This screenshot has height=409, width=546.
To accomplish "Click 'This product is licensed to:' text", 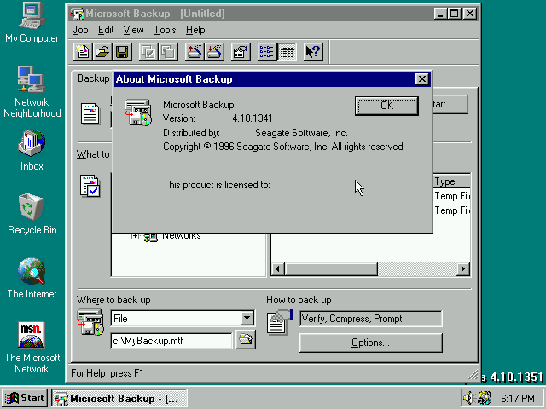I will tap(217, 185).
